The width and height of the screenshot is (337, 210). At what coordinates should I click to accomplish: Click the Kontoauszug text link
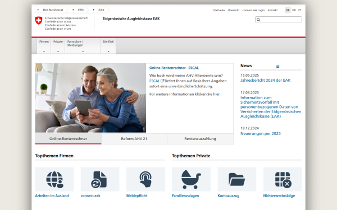pos(228,195)
